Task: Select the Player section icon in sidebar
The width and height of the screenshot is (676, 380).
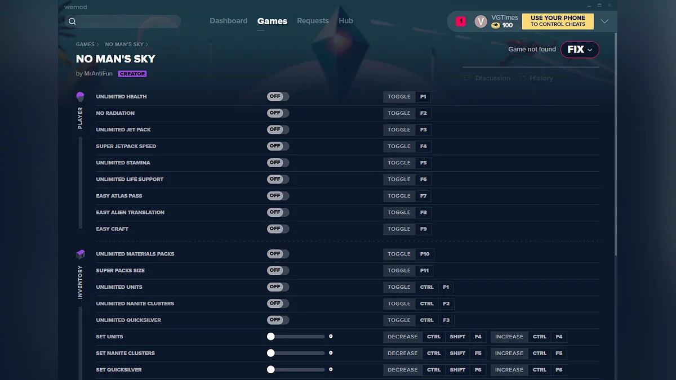Action: [x=80, y=96]
